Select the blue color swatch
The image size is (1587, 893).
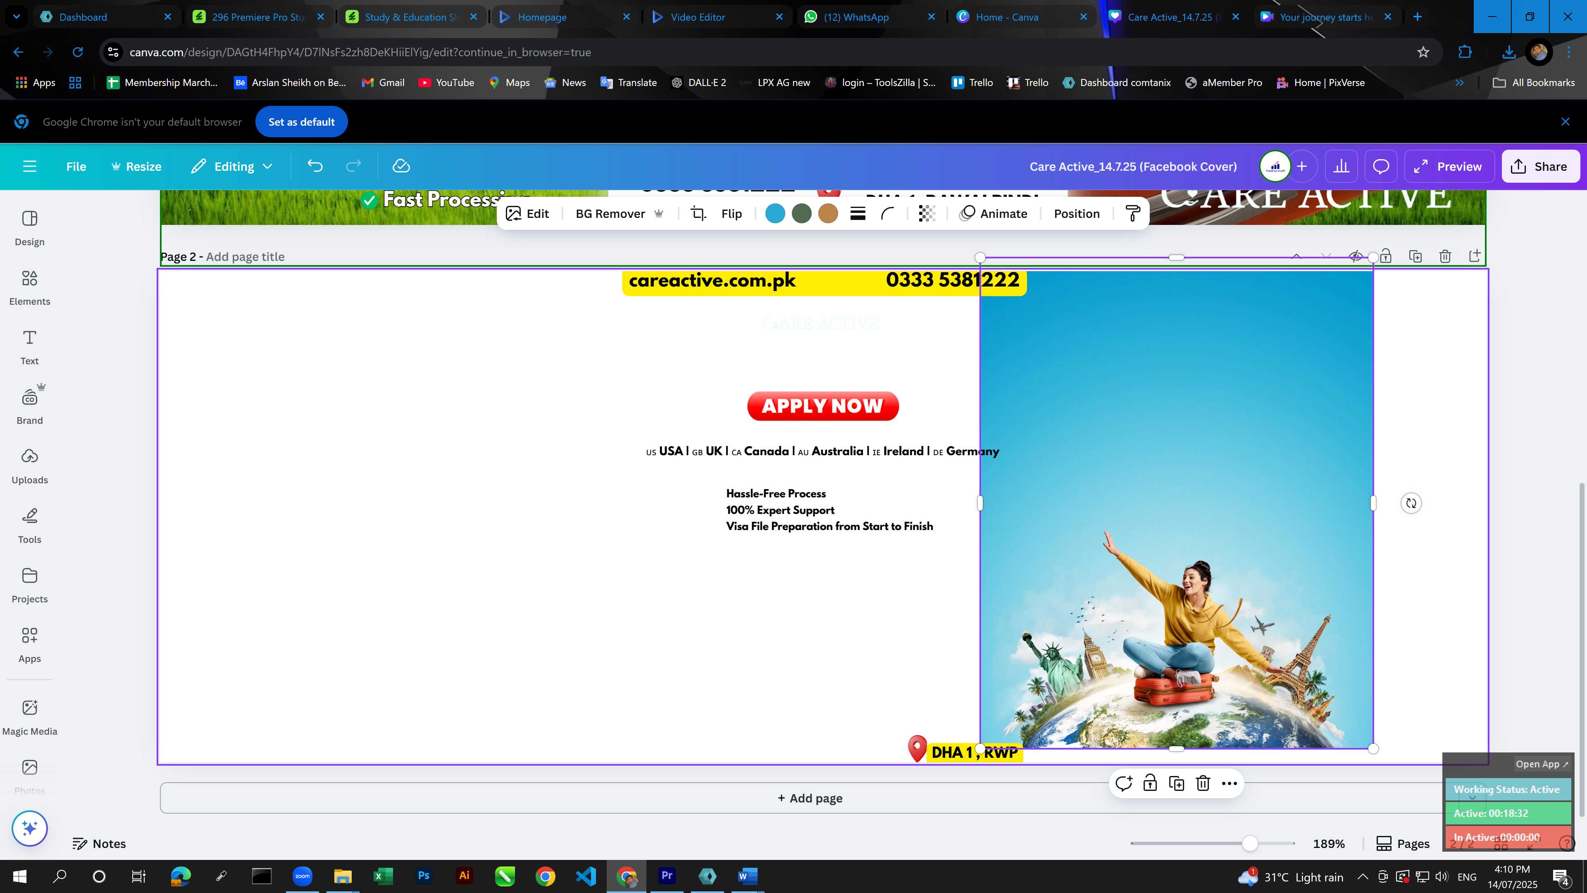pyautogui.click(x=775, y=214)
